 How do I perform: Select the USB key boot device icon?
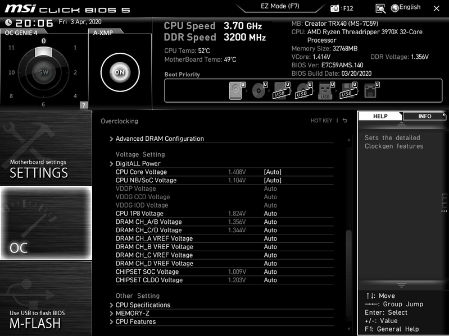click(x=326, y=90)
